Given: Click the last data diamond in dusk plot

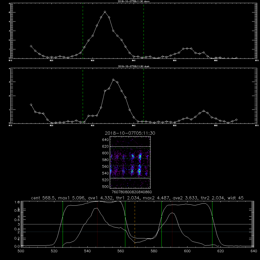Looking at the screenshot, I should click(236, 120).
